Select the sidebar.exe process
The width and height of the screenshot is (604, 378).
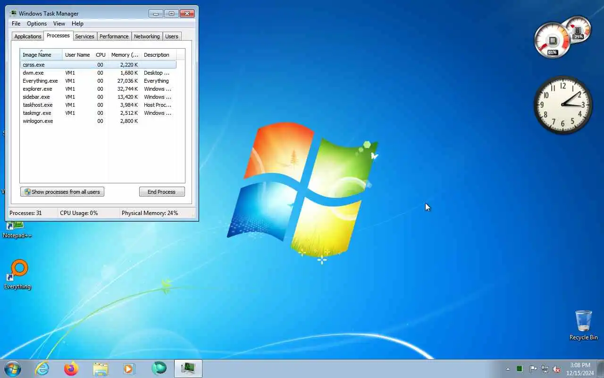[x=98, y=97]
